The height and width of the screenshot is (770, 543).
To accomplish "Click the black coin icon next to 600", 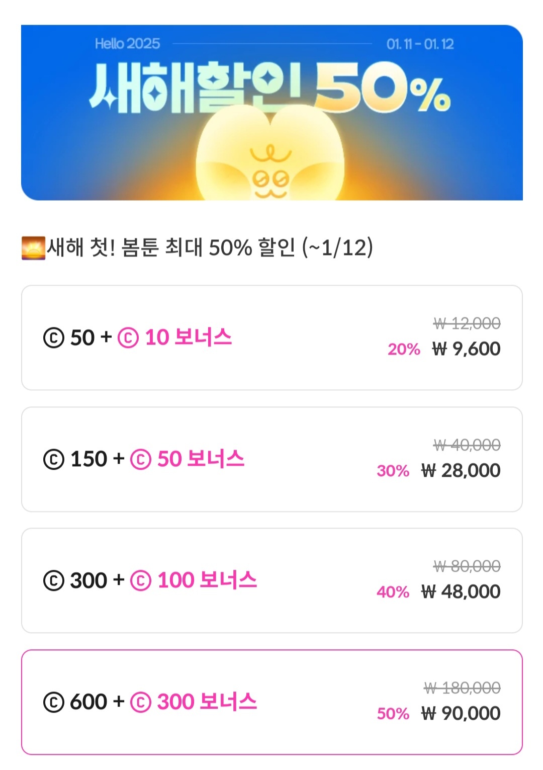I will (x=54, y=703).
